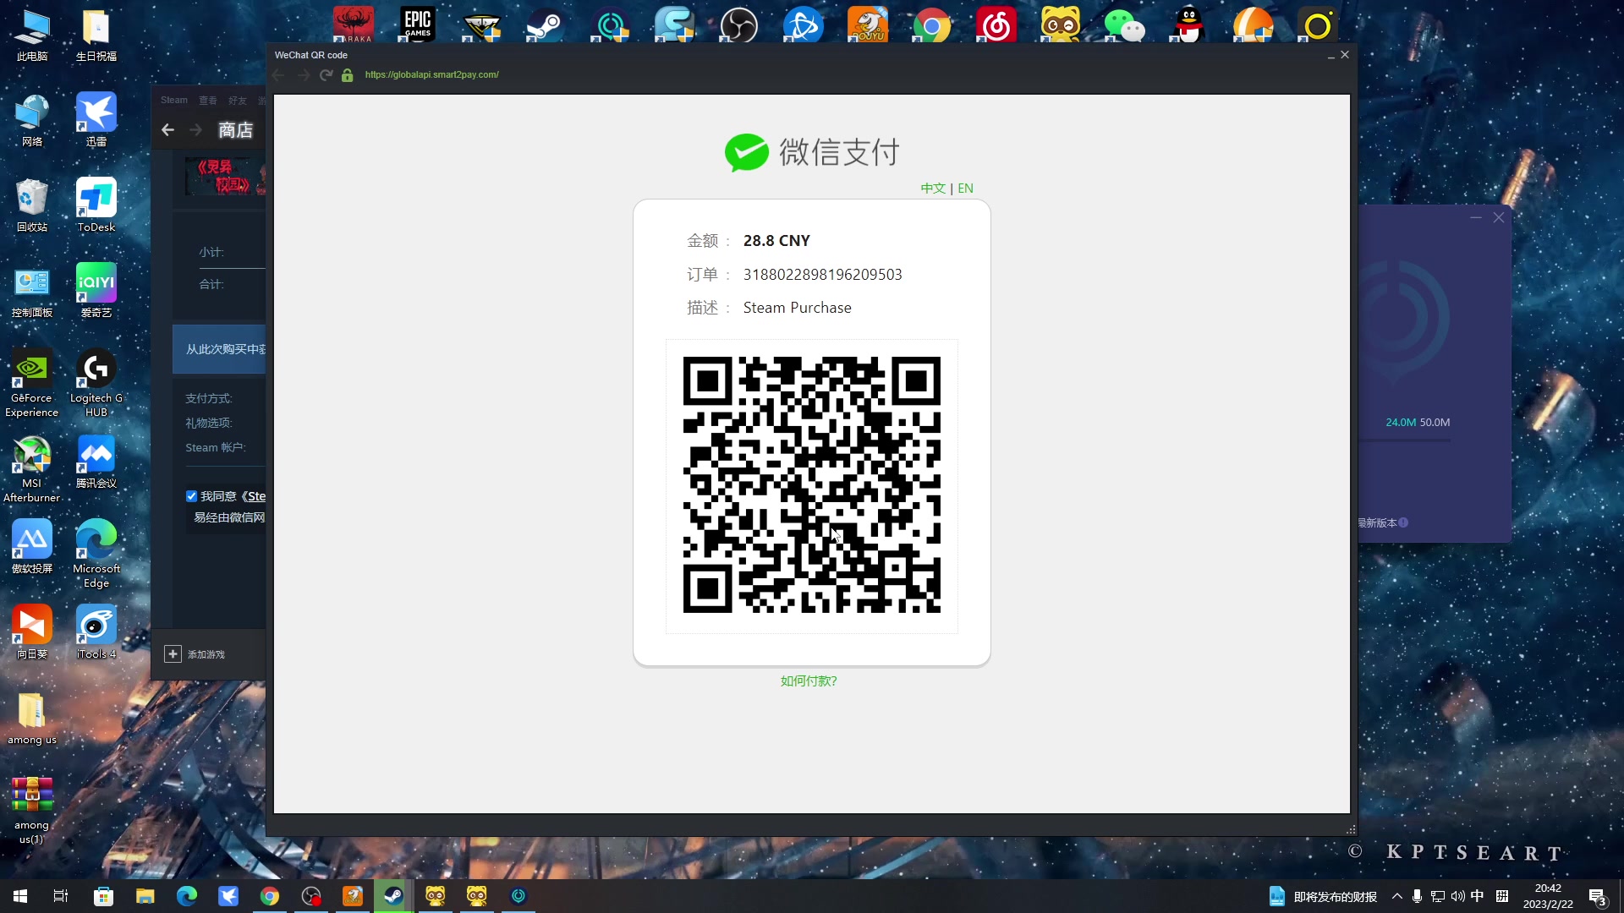
Task: Open Microsoft Store from taskbar
Action: (x=103, y=896)
